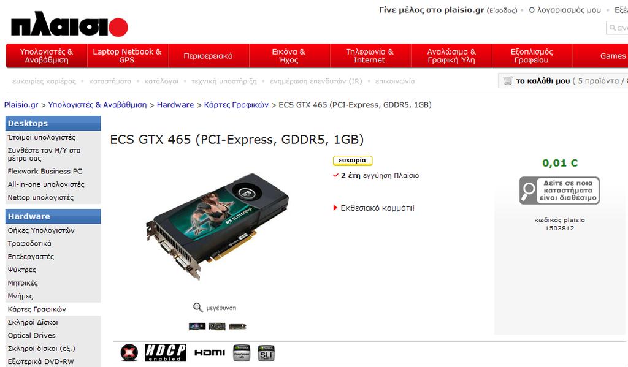This screenshot has width=628, height=367.
Task: Open the Ο λογαριασμός μου link
Action: tap(565, 10)
